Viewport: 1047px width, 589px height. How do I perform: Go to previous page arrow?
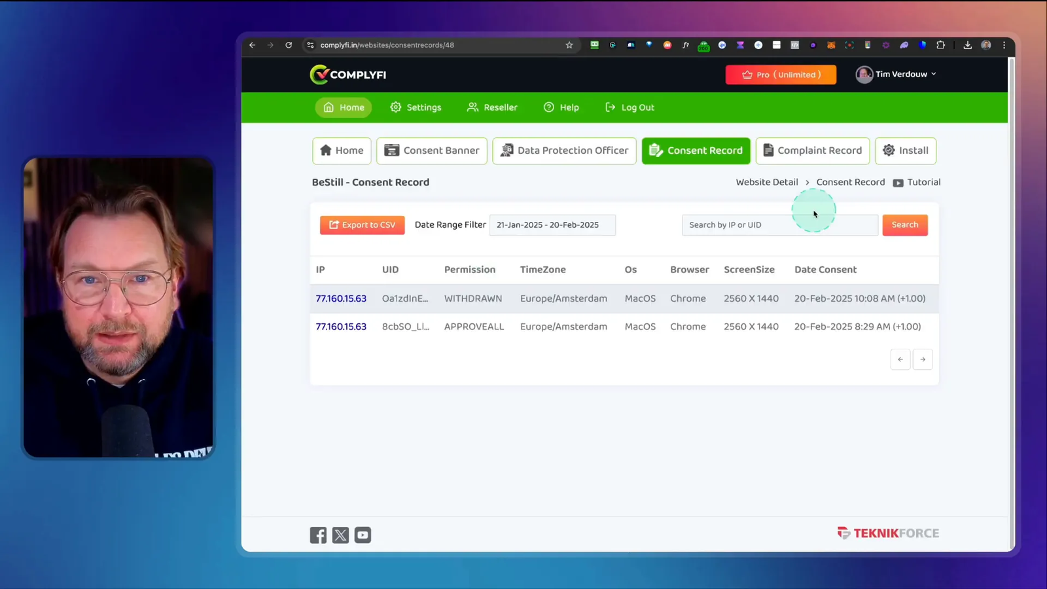point(900,359)
